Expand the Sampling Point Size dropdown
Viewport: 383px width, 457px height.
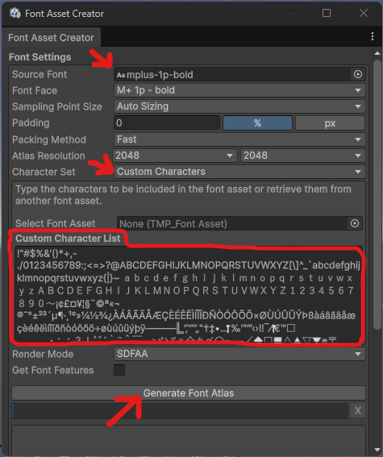click(239, 106)
